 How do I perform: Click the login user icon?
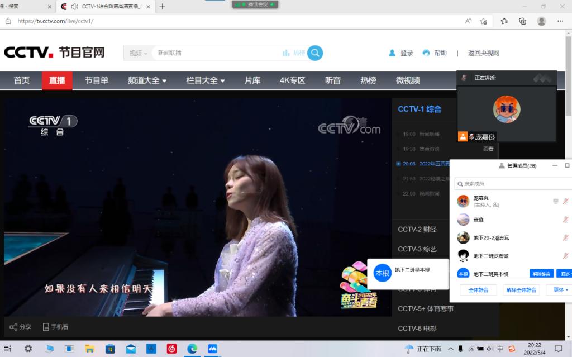[x=392, y=53]
